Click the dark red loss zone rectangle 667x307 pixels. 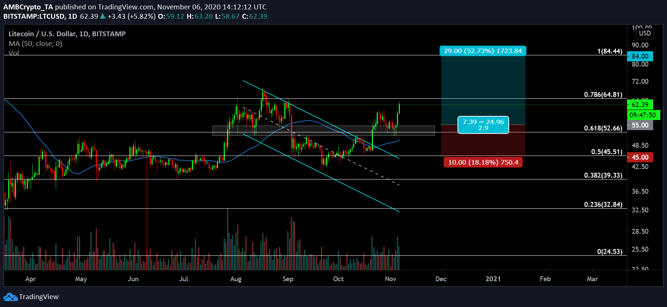pos(483,144)
